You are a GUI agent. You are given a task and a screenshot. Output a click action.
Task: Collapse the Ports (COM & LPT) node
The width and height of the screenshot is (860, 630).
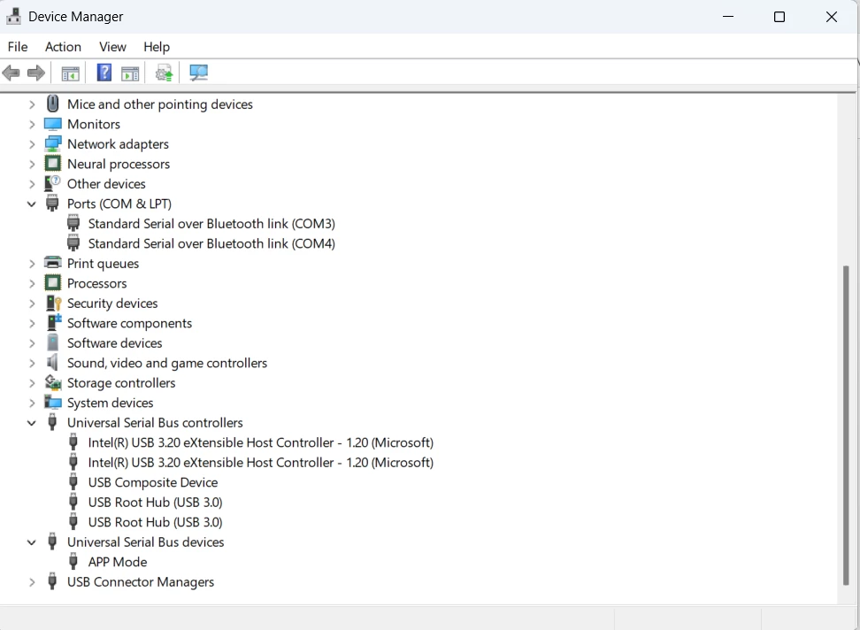coord(32,204)
